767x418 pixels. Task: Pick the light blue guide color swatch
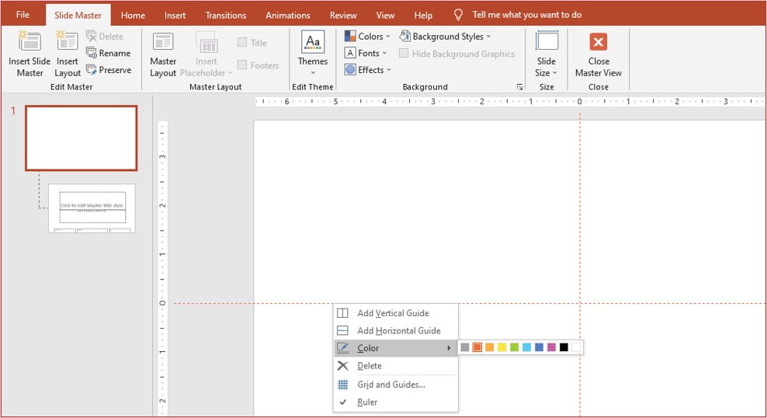[526, 347]
